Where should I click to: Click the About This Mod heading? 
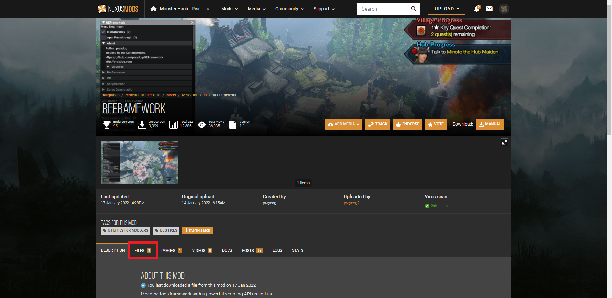[x=163, y=275]
